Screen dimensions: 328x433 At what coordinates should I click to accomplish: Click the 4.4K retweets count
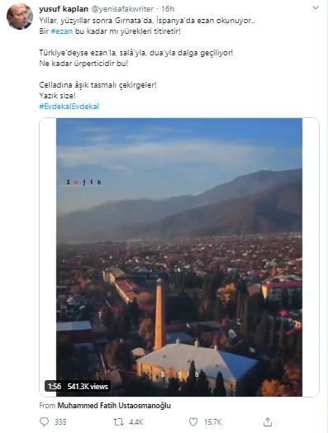point(135,422)
